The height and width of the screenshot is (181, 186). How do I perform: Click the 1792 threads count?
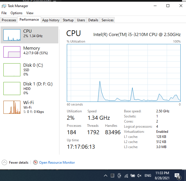point(93,132)
